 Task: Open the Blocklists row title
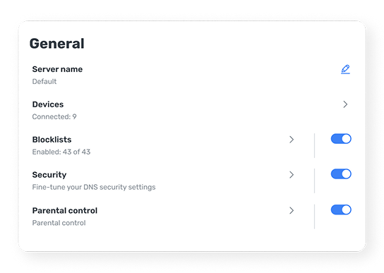coord(52,140)
